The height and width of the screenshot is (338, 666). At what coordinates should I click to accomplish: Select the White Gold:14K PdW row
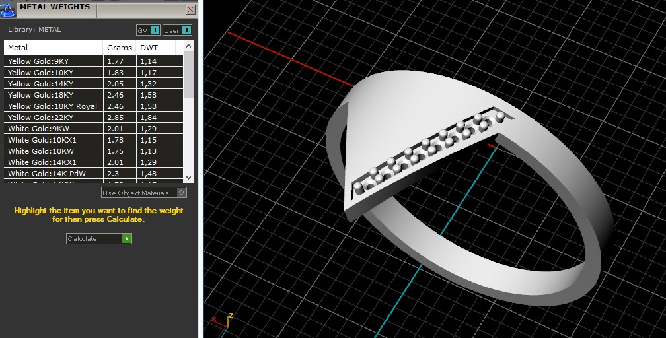[x=93, y=174]
